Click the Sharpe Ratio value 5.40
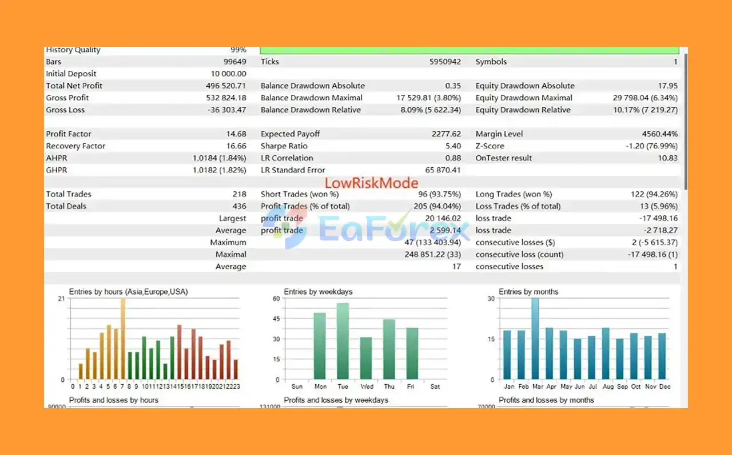732x455 pixels. pyautogui.click(x=453, y=146)
